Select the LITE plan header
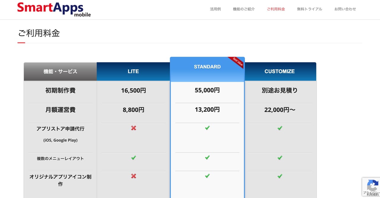 tap(133, 71)
